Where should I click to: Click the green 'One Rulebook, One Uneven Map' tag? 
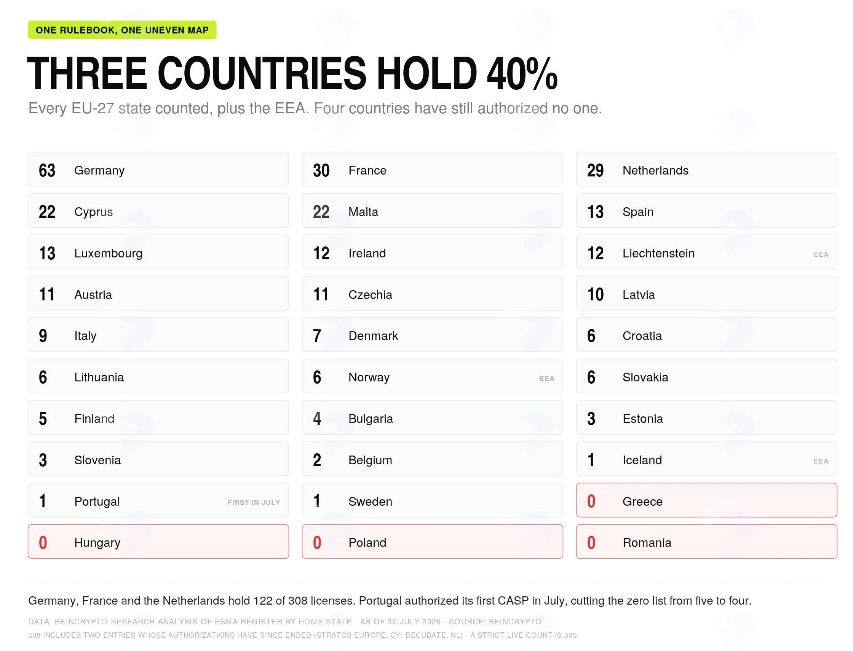122,30
